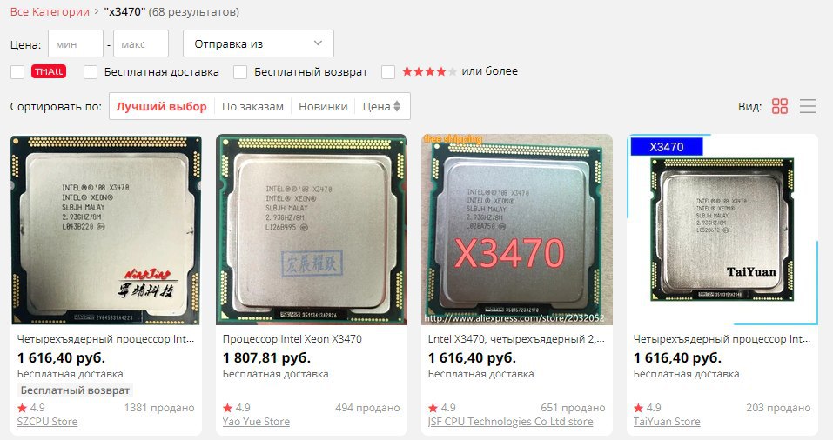
Task: Click the rating star for SZCPU Store
Action: click(22, 408)
